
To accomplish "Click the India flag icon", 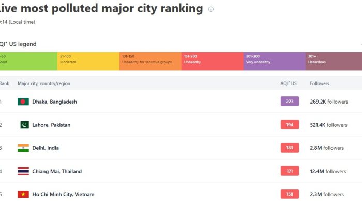I will (x=23, y=148).
